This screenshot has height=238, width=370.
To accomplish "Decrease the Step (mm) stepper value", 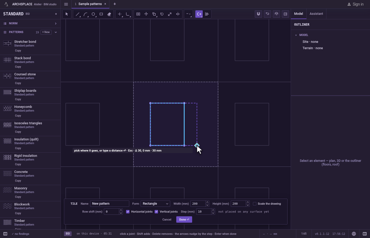I will tap(213, 213).
